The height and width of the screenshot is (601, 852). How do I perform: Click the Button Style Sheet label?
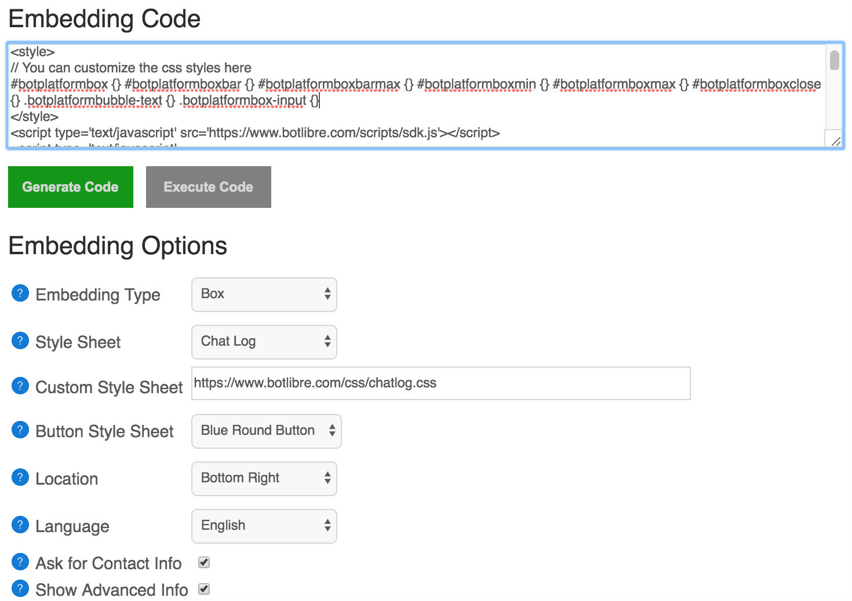click(x=104, y=431)
